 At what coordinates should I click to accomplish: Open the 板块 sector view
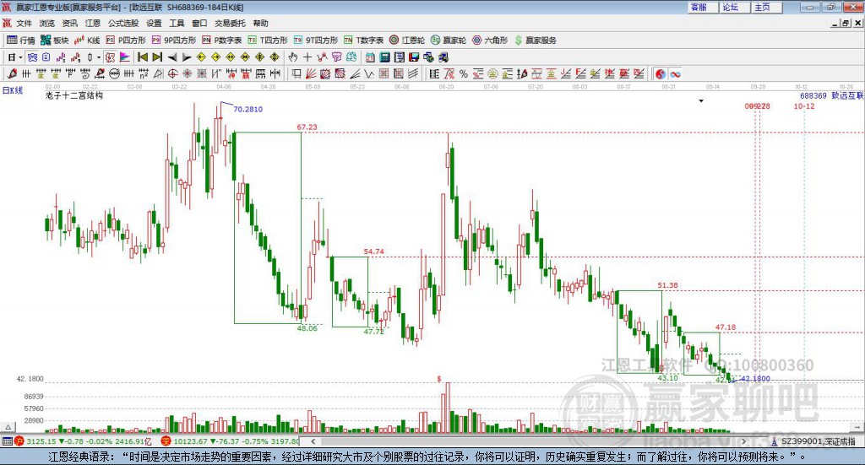pyautogui.click(x=55, y=41)
